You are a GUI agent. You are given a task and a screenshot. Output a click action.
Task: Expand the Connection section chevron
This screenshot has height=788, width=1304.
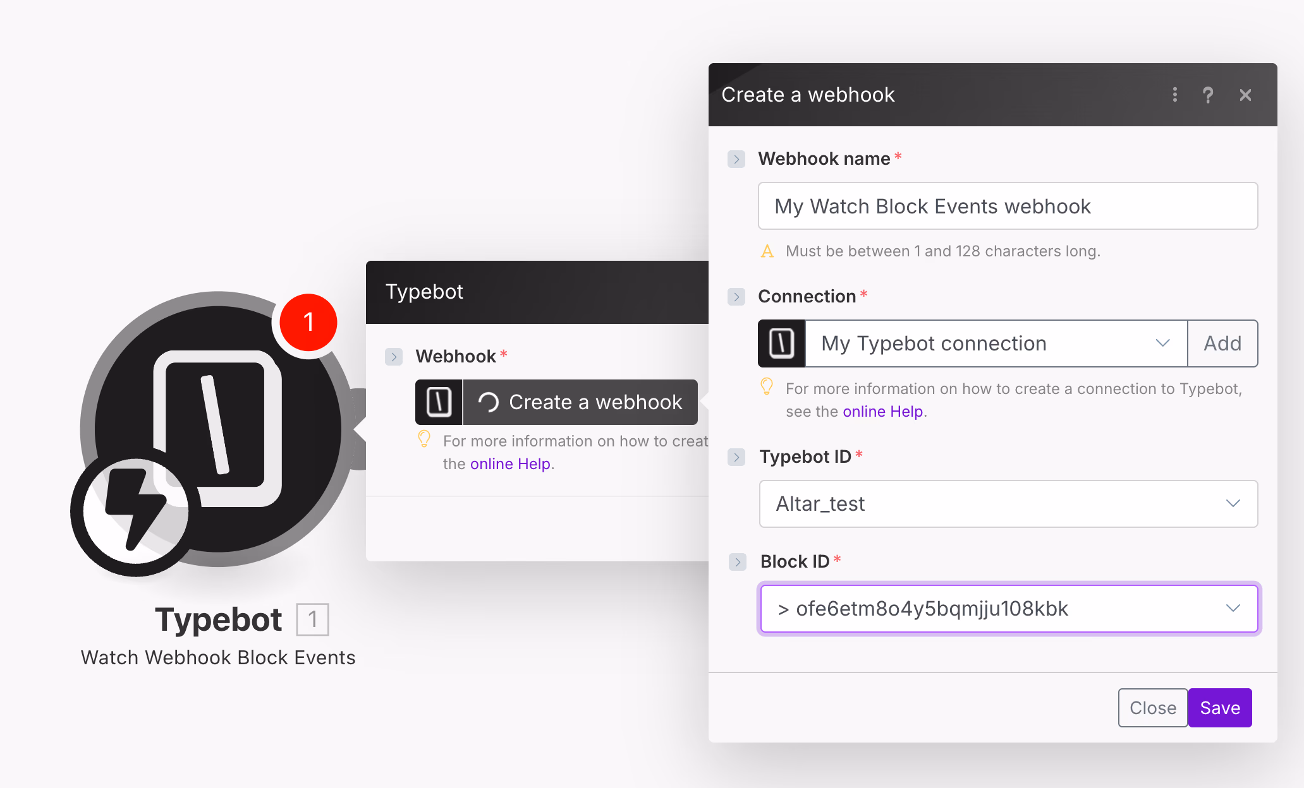coord(735,297)
